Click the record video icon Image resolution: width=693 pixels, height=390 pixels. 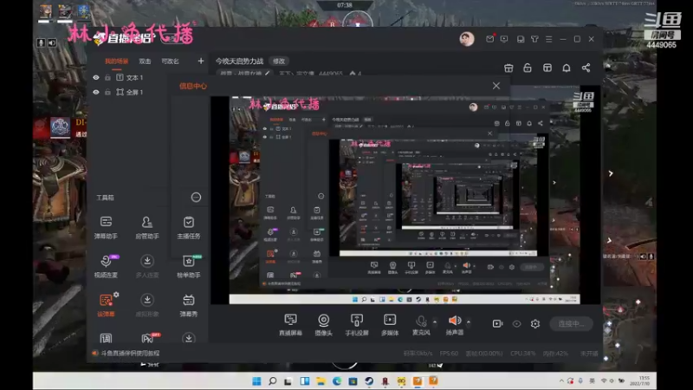tap(497, 323)
